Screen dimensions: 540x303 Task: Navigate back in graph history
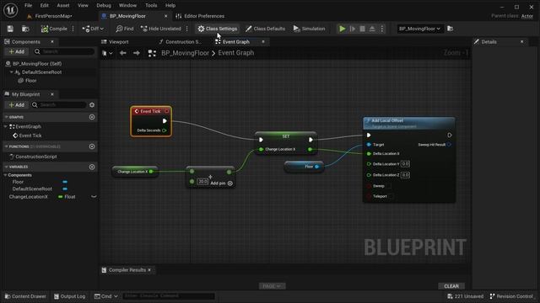(122, 53)
